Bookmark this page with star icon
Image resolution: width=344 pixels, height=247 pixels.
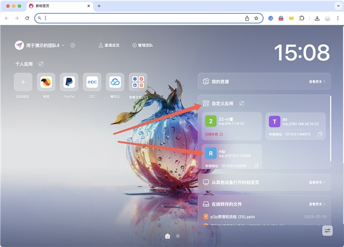coord(256,18)
